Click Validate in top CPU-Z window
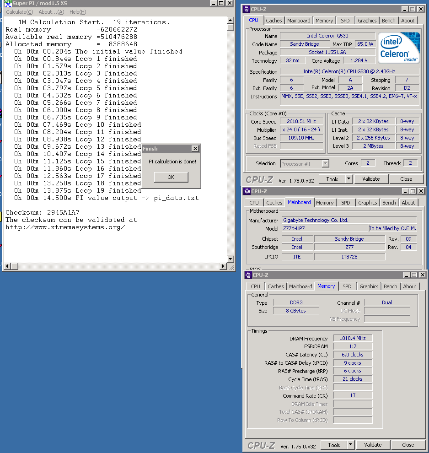This screenshot has height=453, width=429. pos(371,179)
